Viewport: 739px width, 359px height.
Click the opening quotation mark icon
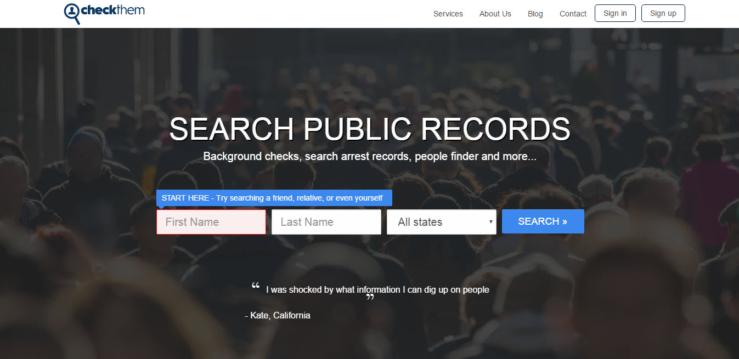[x=256, y=286]
